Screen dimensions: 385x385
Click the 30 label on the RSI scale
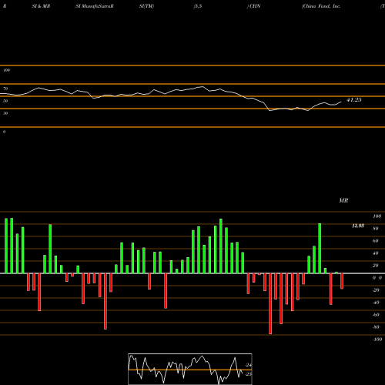tap(5, 113)
